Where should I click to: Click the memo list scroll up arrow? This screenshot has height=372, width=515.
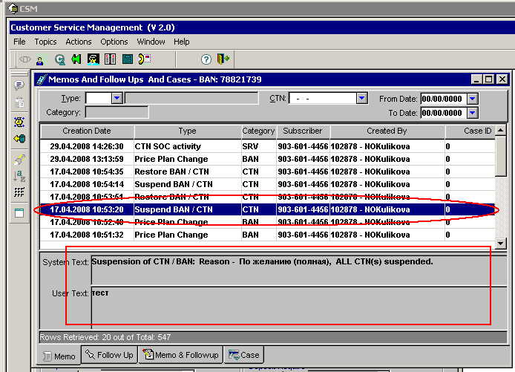(501, 131)
